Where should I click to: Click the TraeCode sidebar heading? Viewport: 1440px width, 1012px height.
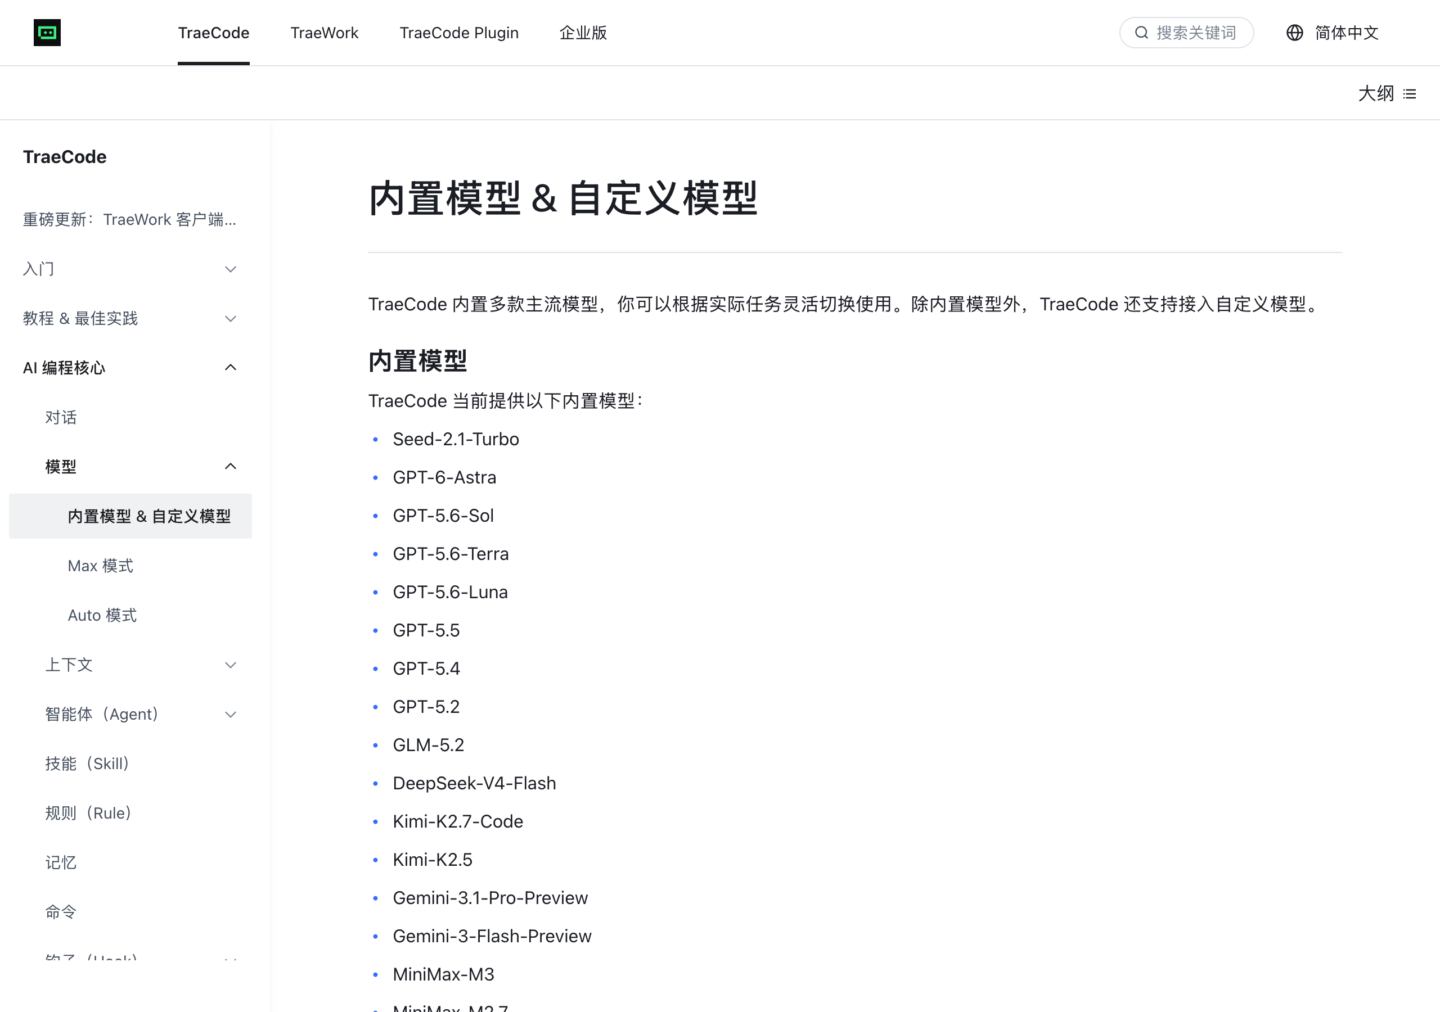pos(65,157)
